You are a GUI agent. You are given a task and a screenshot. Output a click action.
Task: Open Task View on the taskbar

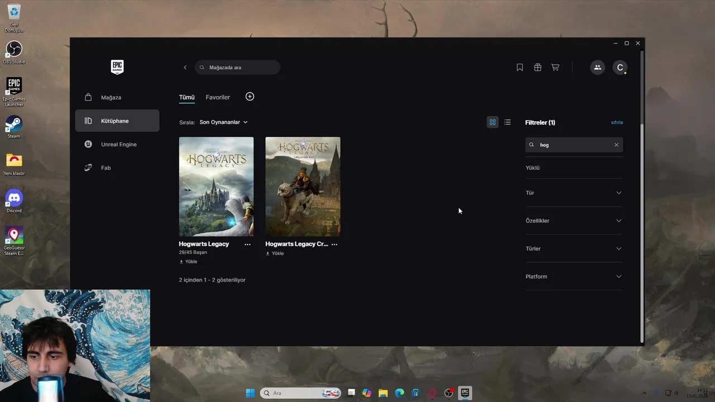[x=351, y=393]
